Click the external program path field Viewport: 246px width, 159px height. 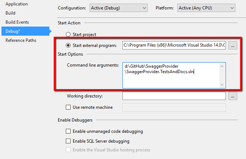tap(174, 45)
